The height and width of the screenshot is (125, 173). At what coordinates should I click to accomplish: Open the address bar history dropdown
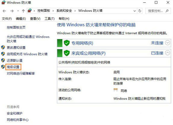tap(135, 11)
